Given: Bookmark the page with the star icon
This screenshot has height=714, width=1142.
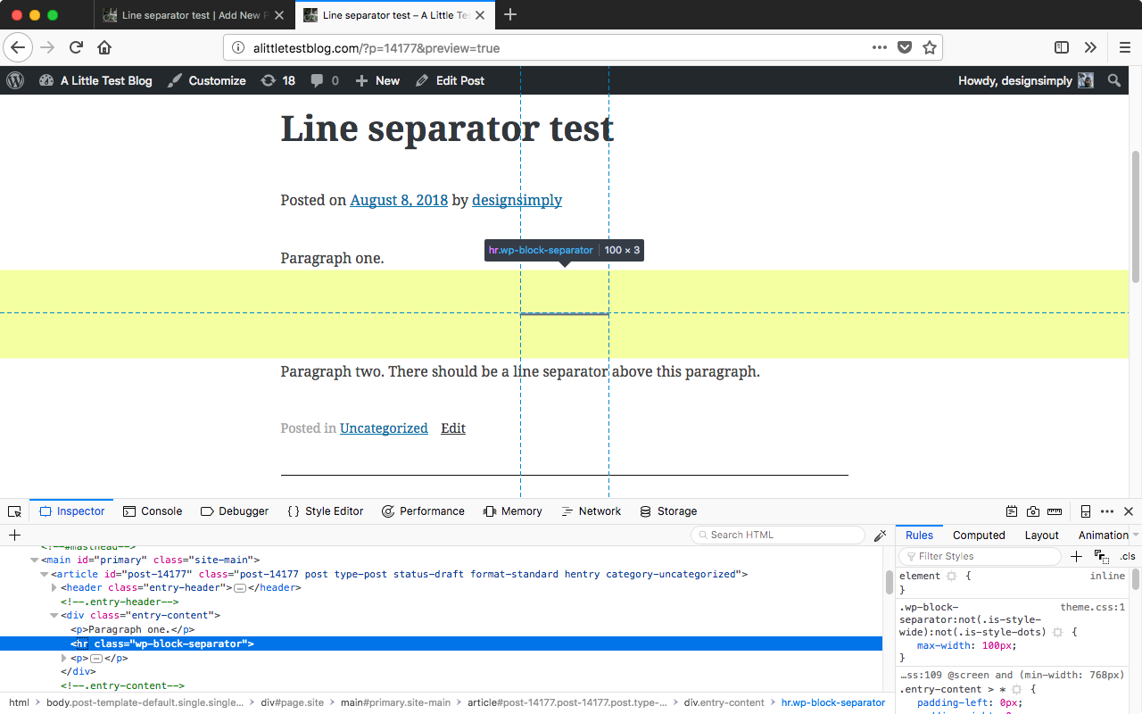Looking at the screenshot, I should pyautogui.click(x=928, y=47).
